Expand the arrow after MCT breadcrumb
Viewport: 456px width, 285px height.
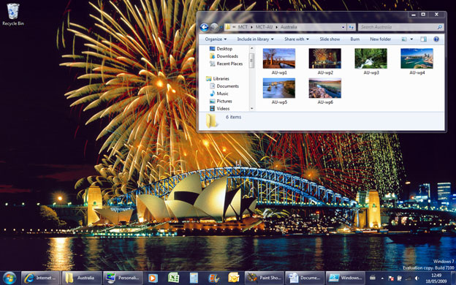click(251, 27)
